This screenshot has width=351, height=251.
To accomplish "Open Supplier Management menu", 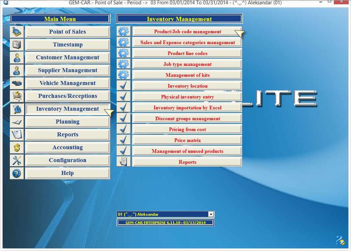I will (x=67, y=70).
